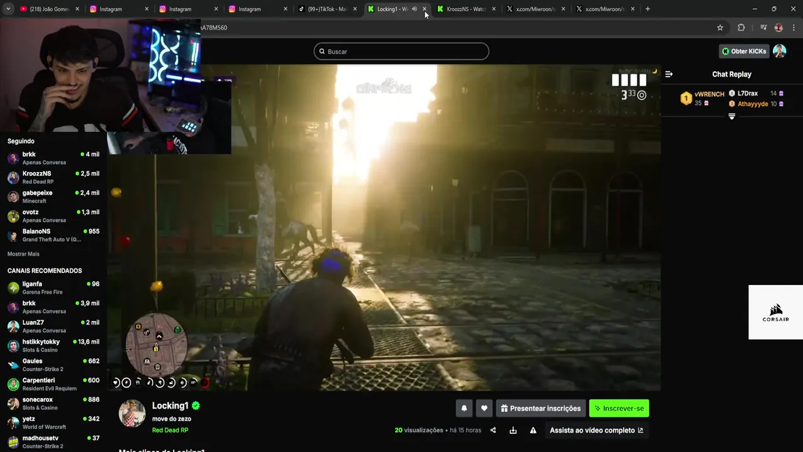Click the Obter KICKs button
The image size is (803, 452).
(744, 51)
